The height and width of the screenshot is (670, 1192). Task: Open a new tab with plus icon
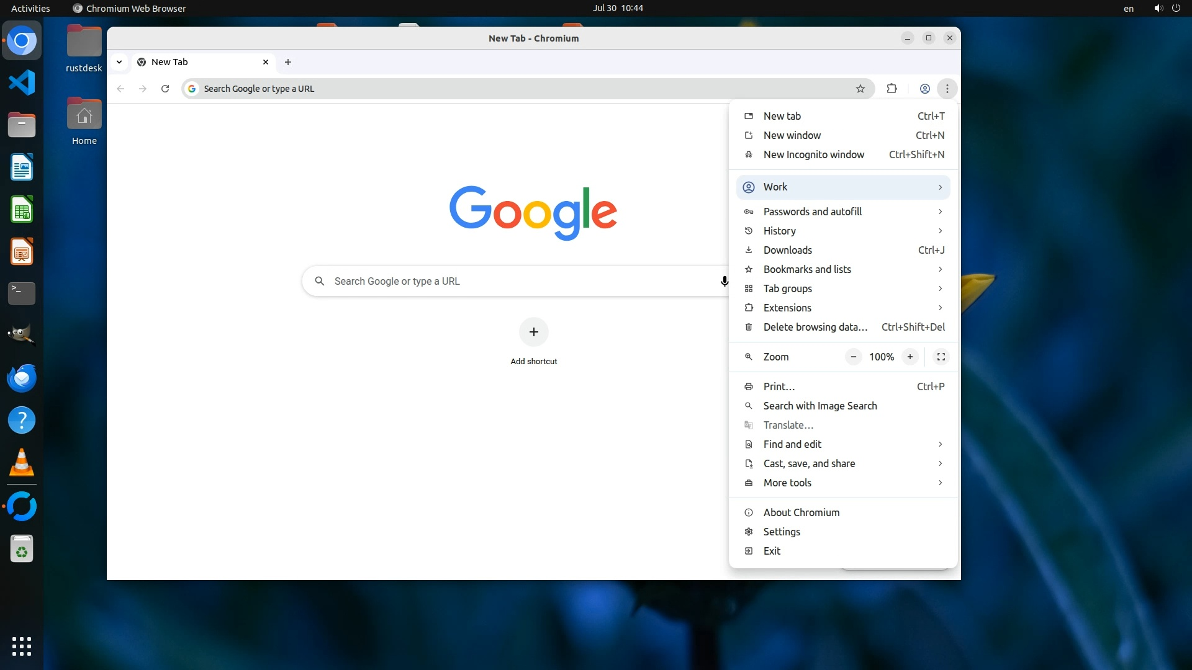click(288, 62)
